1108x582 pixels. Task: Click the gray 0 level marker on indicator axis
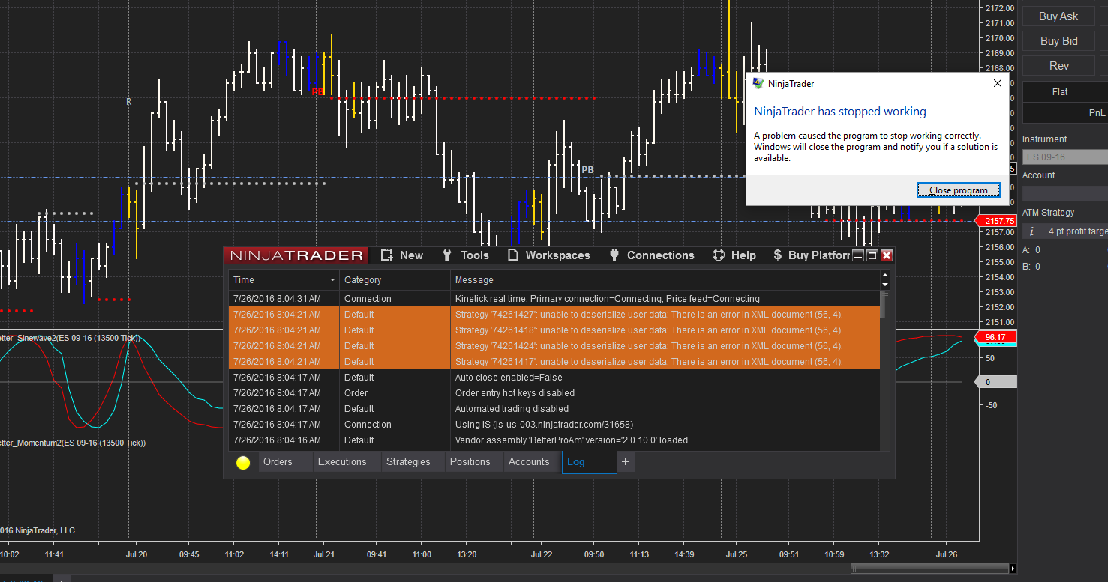995,382
